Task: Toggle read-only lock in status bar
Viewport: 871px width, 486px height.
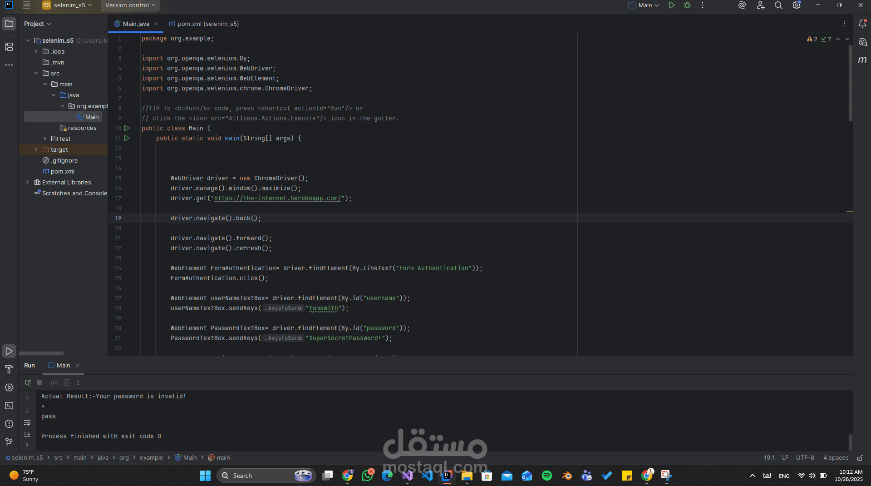Action: (x=860, y=458)
